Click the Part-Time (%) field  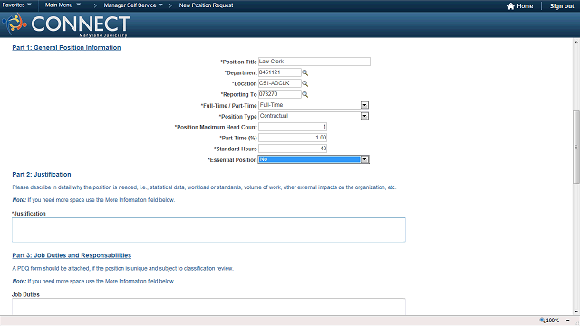coord(293,138)
